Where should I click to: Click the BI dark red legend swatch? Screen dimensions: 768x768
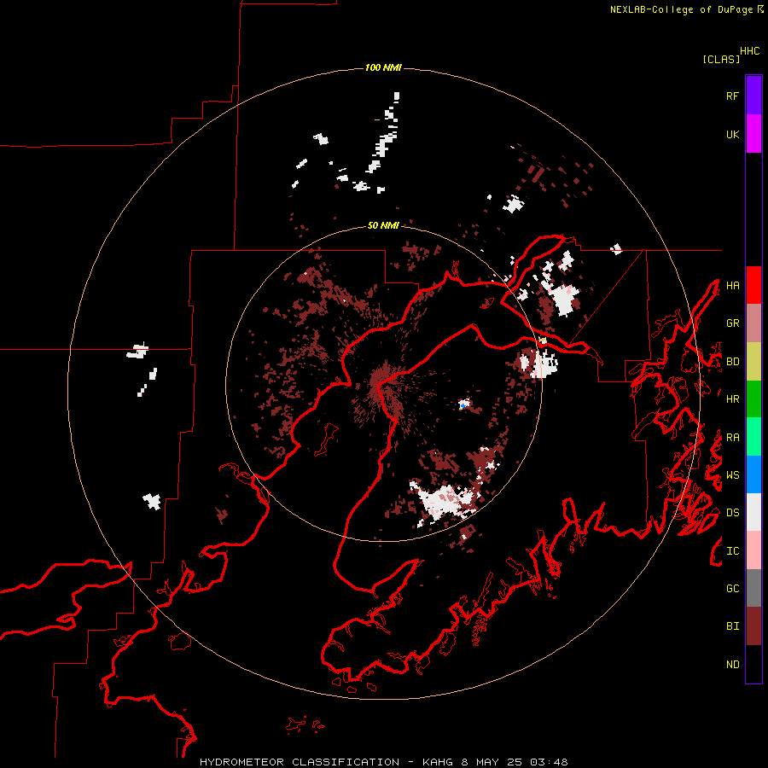click(x=753, y=626)
